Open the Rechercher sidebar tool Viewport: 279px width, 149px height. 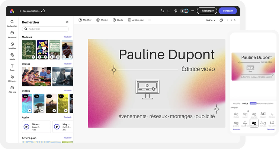click(x=12, y=23)
